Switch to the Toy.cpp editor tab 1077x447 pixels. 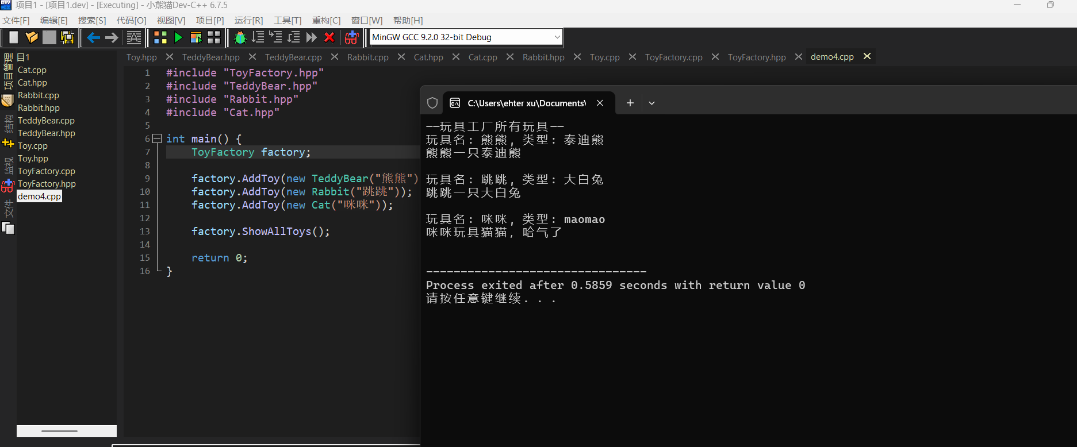coord(605,57)
